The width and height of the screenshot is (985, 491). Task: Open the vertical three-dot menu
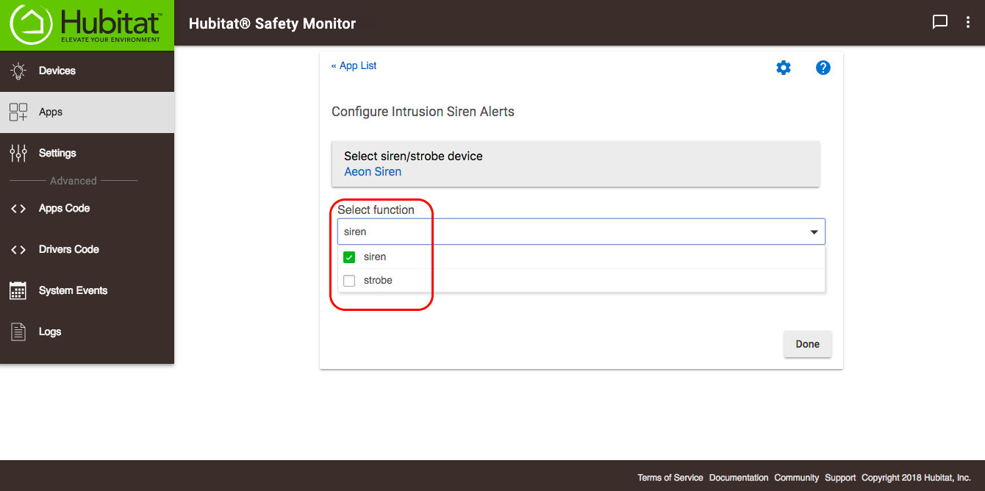(x=968, y=22)
